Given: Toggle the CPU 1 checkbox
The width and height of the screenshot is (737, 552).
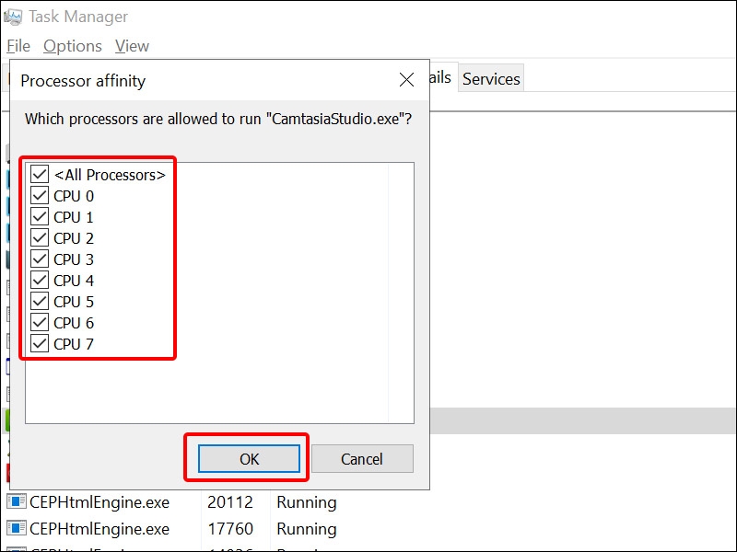Looking at the screenshot, I should 40,216.
